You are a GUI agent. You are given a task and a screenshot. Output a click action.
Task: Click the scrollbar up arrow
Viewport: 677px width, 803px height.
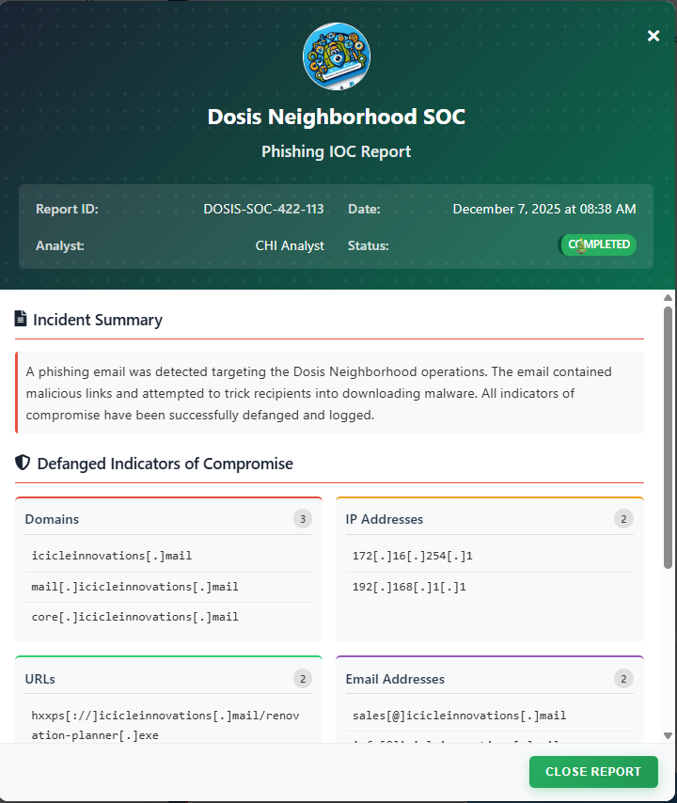point(669,297)
